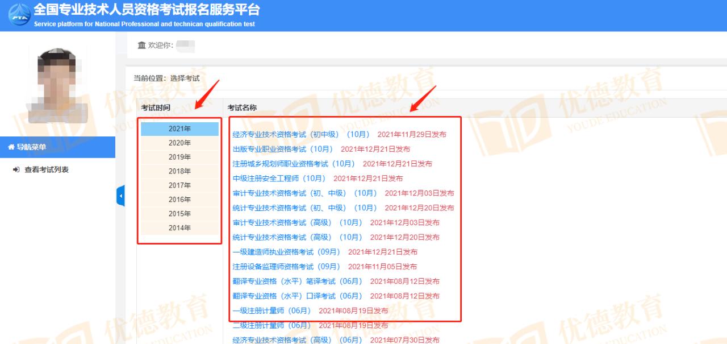The width and height of the screenshot is (727, 344).
Task: Select the year 2020 in 考试时间 list
Action: 179,143
